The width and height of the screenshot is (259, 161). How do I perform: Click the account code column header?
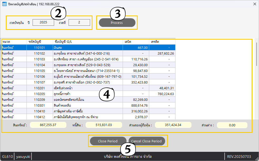(40, 42)
